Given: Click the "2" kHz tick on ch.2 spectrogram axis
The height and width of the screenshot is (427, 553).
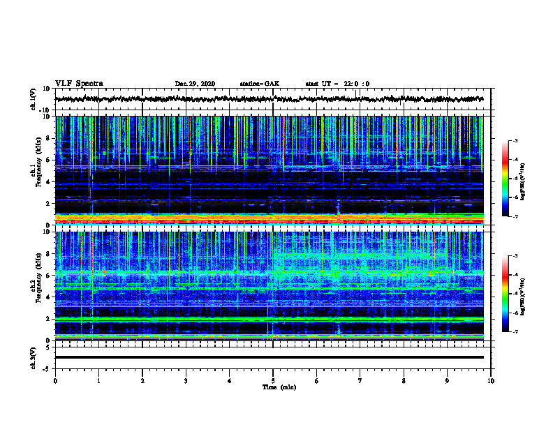Looking at the screenshot, I should coord(49,319).
